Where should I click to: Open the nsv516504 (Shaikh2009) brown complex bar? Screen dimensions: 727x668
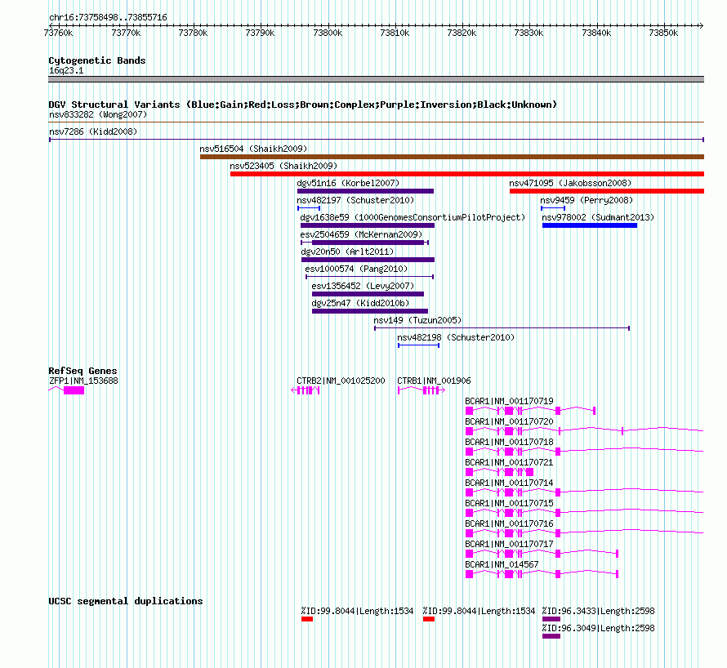452,157
